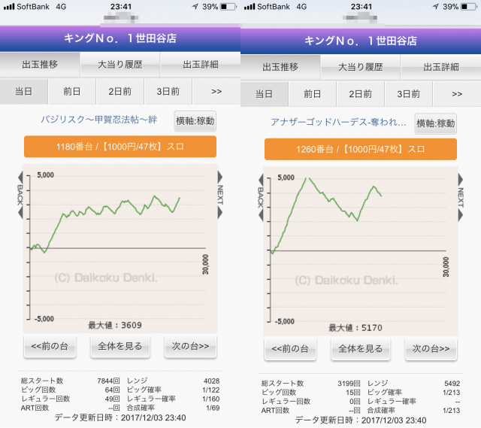Select 前日 tab on left screen
Screen dimensions: 481x428
click(x=72, y=92)
